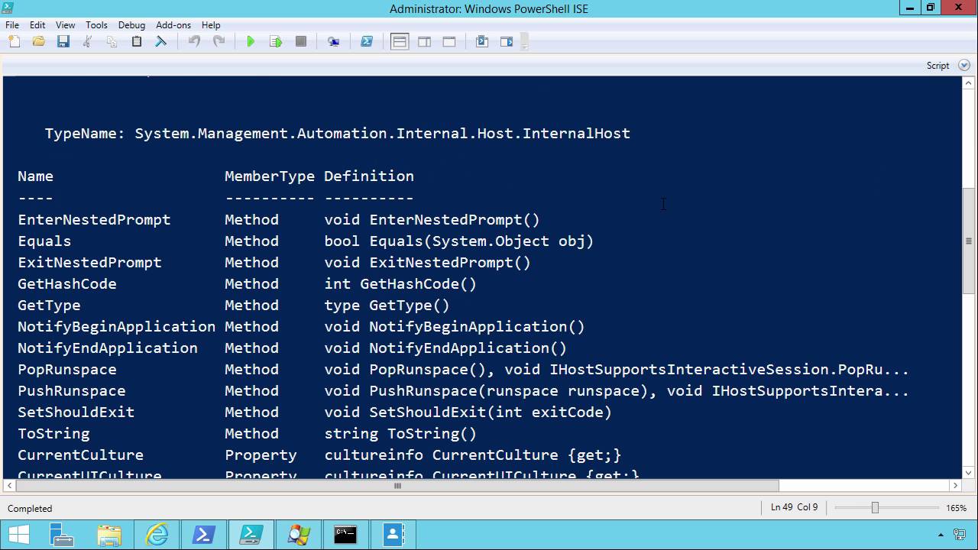Show script pane on top layout
Viewport: 978px width, 550px height.
tap(400, 42)
